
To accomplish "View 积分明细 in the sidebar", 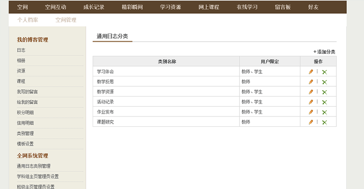I will pos(25,113).
